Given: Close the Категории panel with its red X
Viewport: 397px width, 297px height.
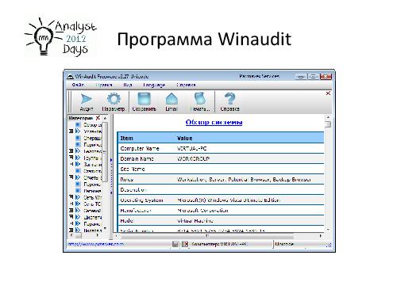Looking at the screenshot, I should (x=98, y=118).
